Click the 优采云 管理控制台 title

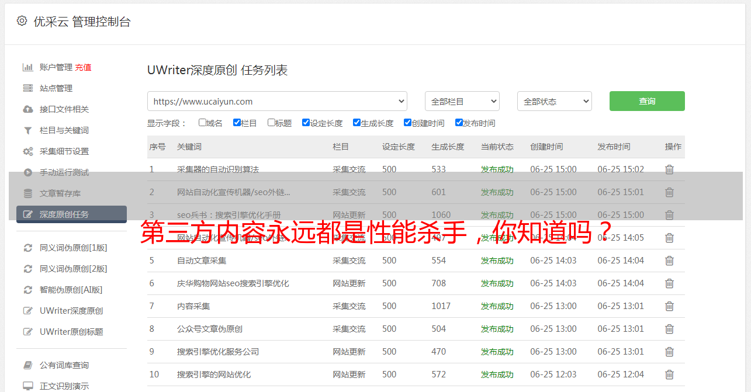pos(82,22)
